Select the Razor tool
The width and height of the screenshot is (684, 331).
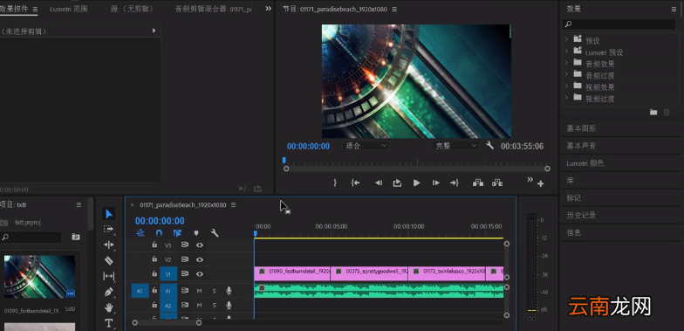[x=108, y=260]
